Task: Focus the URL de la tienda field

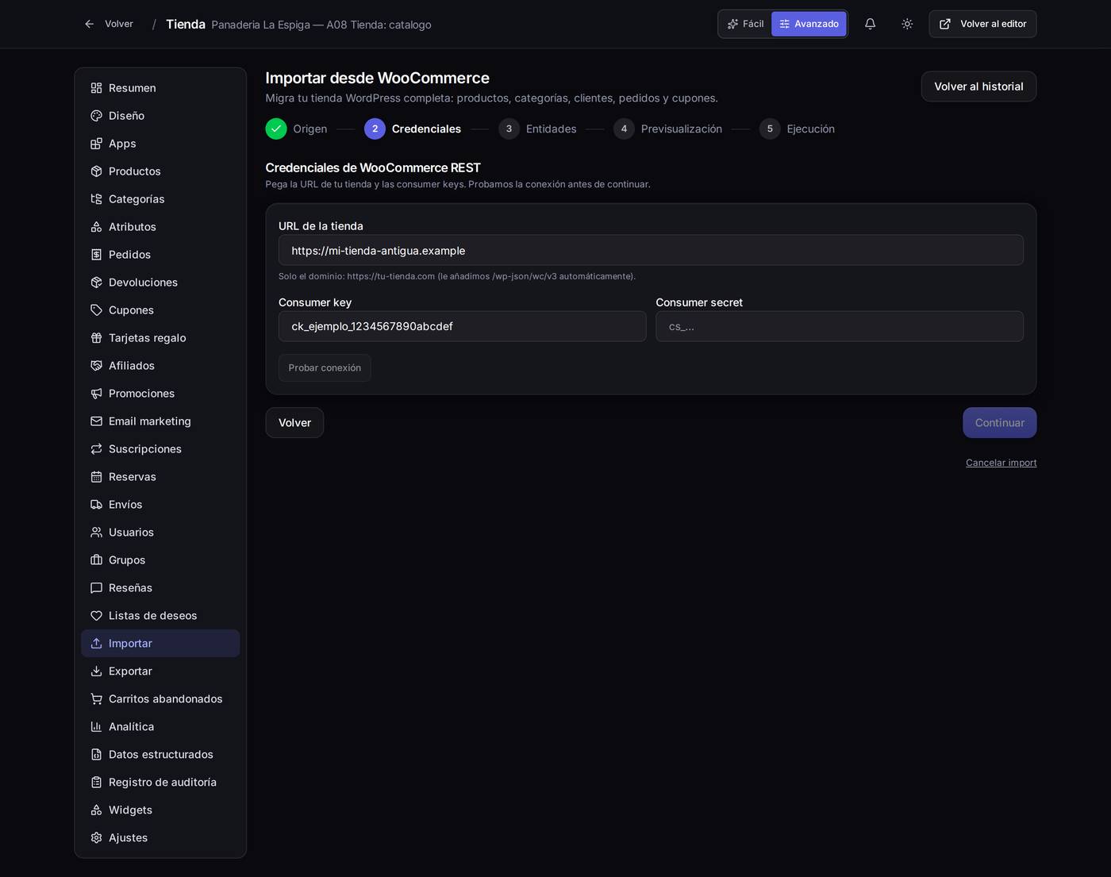Action: 651,250
